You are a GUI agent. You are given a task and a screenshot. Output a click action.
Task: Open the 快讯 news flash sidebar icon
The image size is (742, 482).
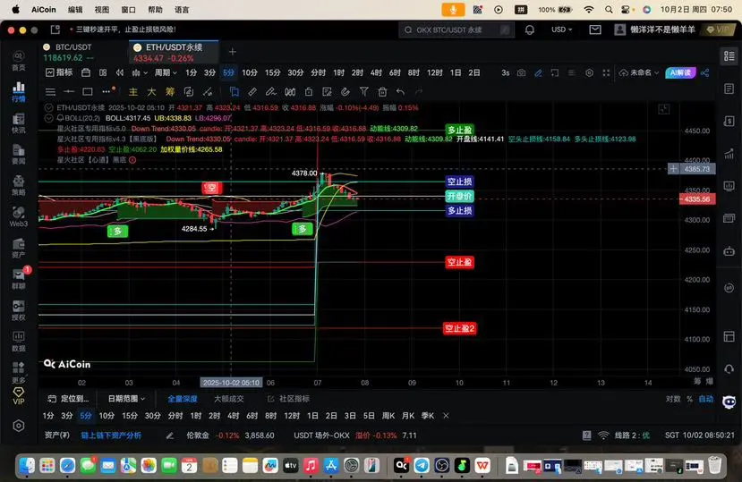tap(19, 123)
